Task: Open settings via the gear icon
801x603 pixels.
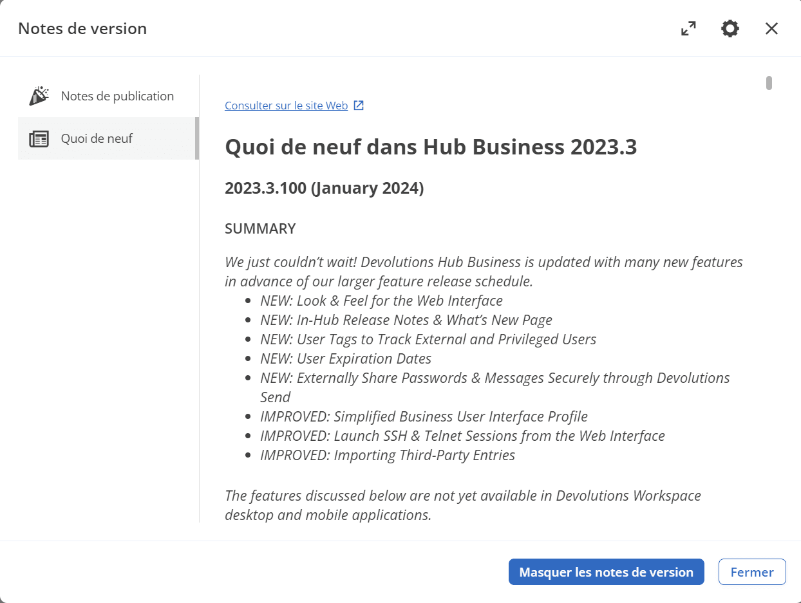Action: point(730,29)
